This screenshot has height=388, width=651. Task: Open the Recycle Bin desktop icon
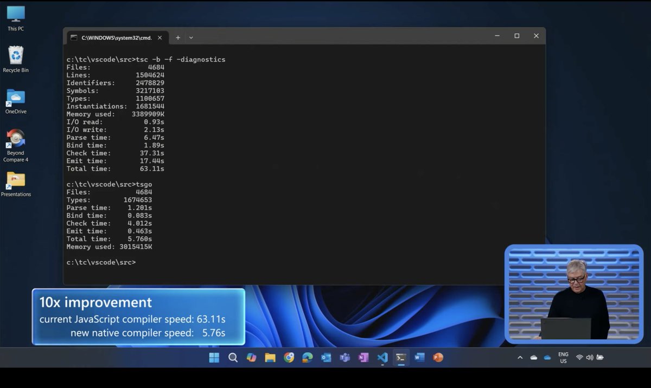pos(16,60)
